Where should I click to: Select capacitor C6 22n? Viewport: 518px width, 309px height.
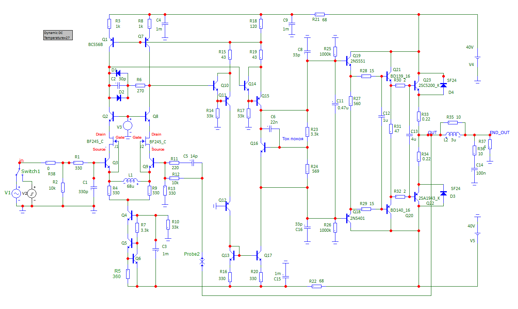(270, 129)
